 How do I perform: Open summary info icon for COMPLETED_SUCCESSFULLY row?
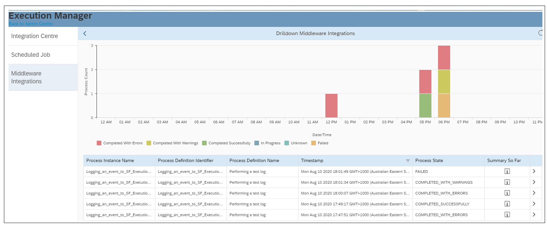(x=507, y=204)
